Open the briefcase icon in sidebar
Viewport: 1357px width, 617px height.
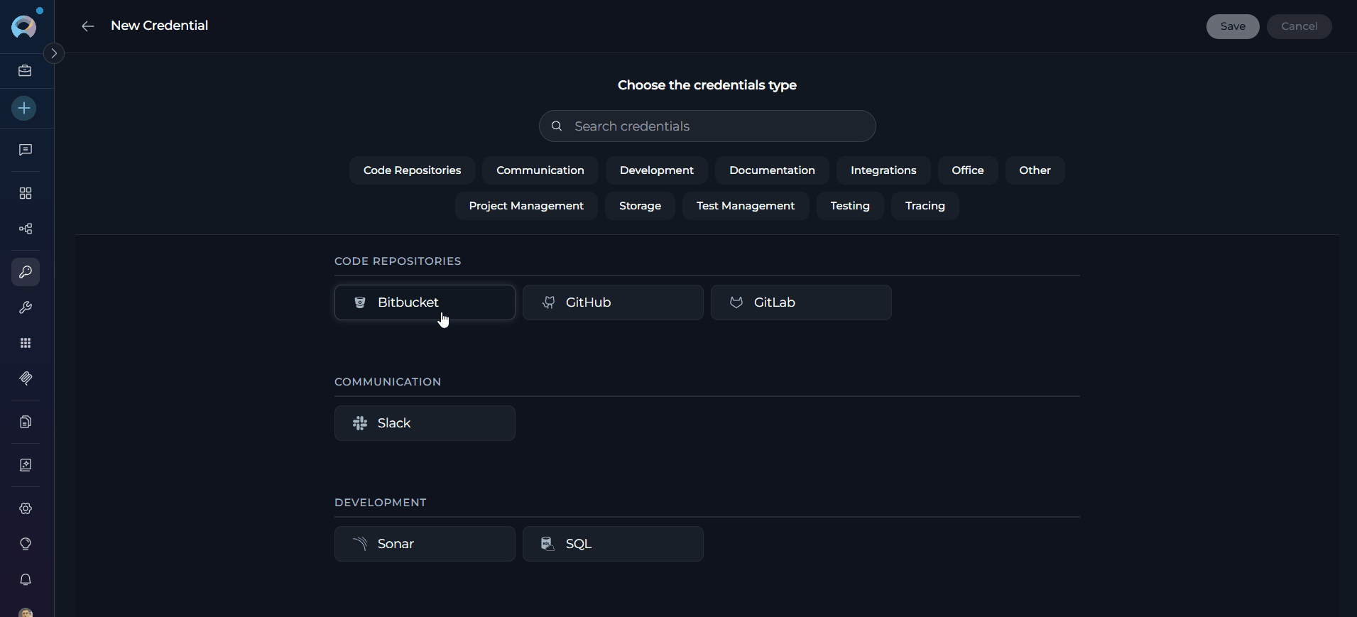click(26, 70)
